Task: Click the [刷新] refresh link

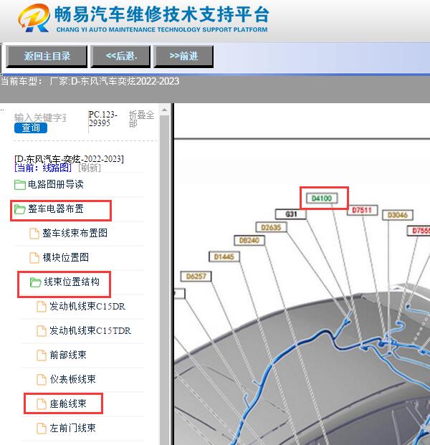Action: pyautogui.click(x=90, y=168)
